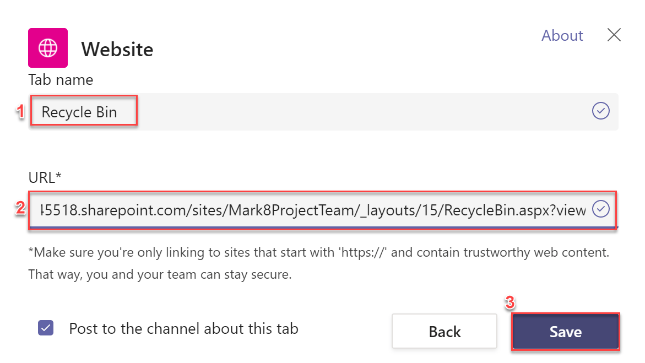Close the Website tab dialog

click(614, 35)
